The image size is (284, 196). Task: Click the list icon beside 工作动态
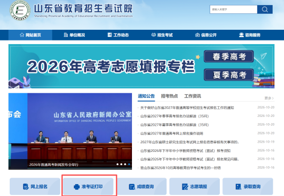coord(110,35)
